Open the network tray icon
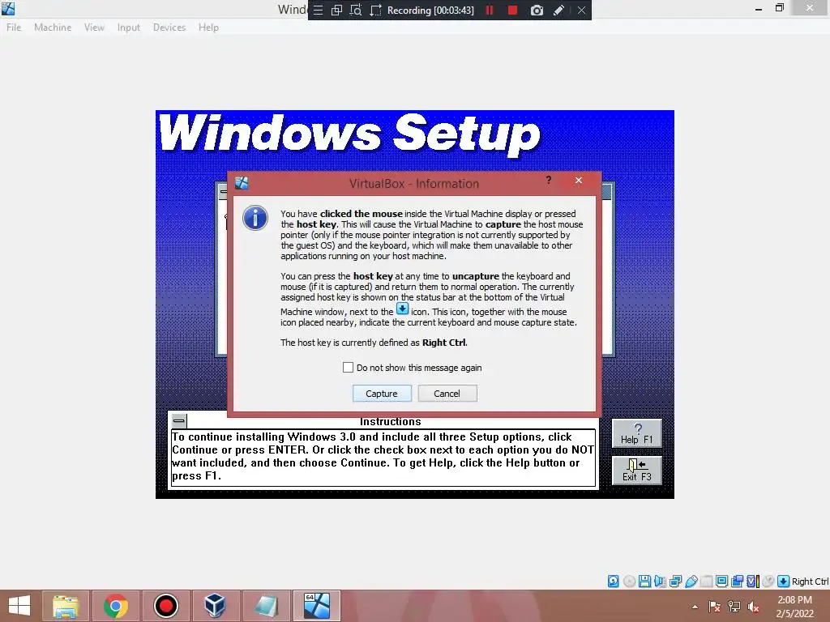Viewport: 830px width, 622px height. click(x=734, y=607)
